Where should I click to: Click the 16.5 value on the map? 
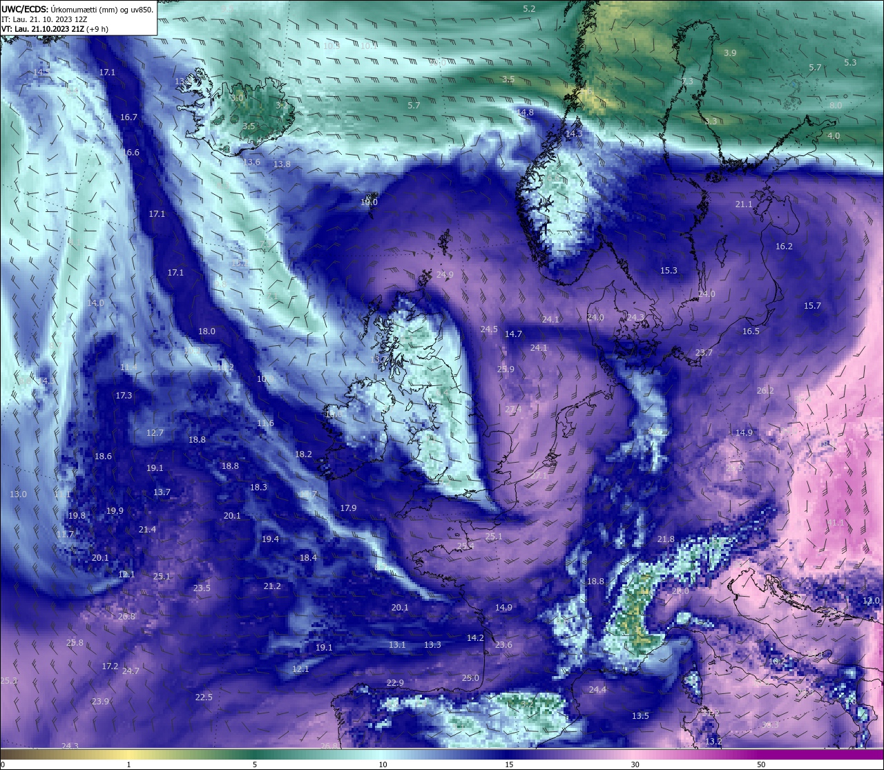(751, 331)
